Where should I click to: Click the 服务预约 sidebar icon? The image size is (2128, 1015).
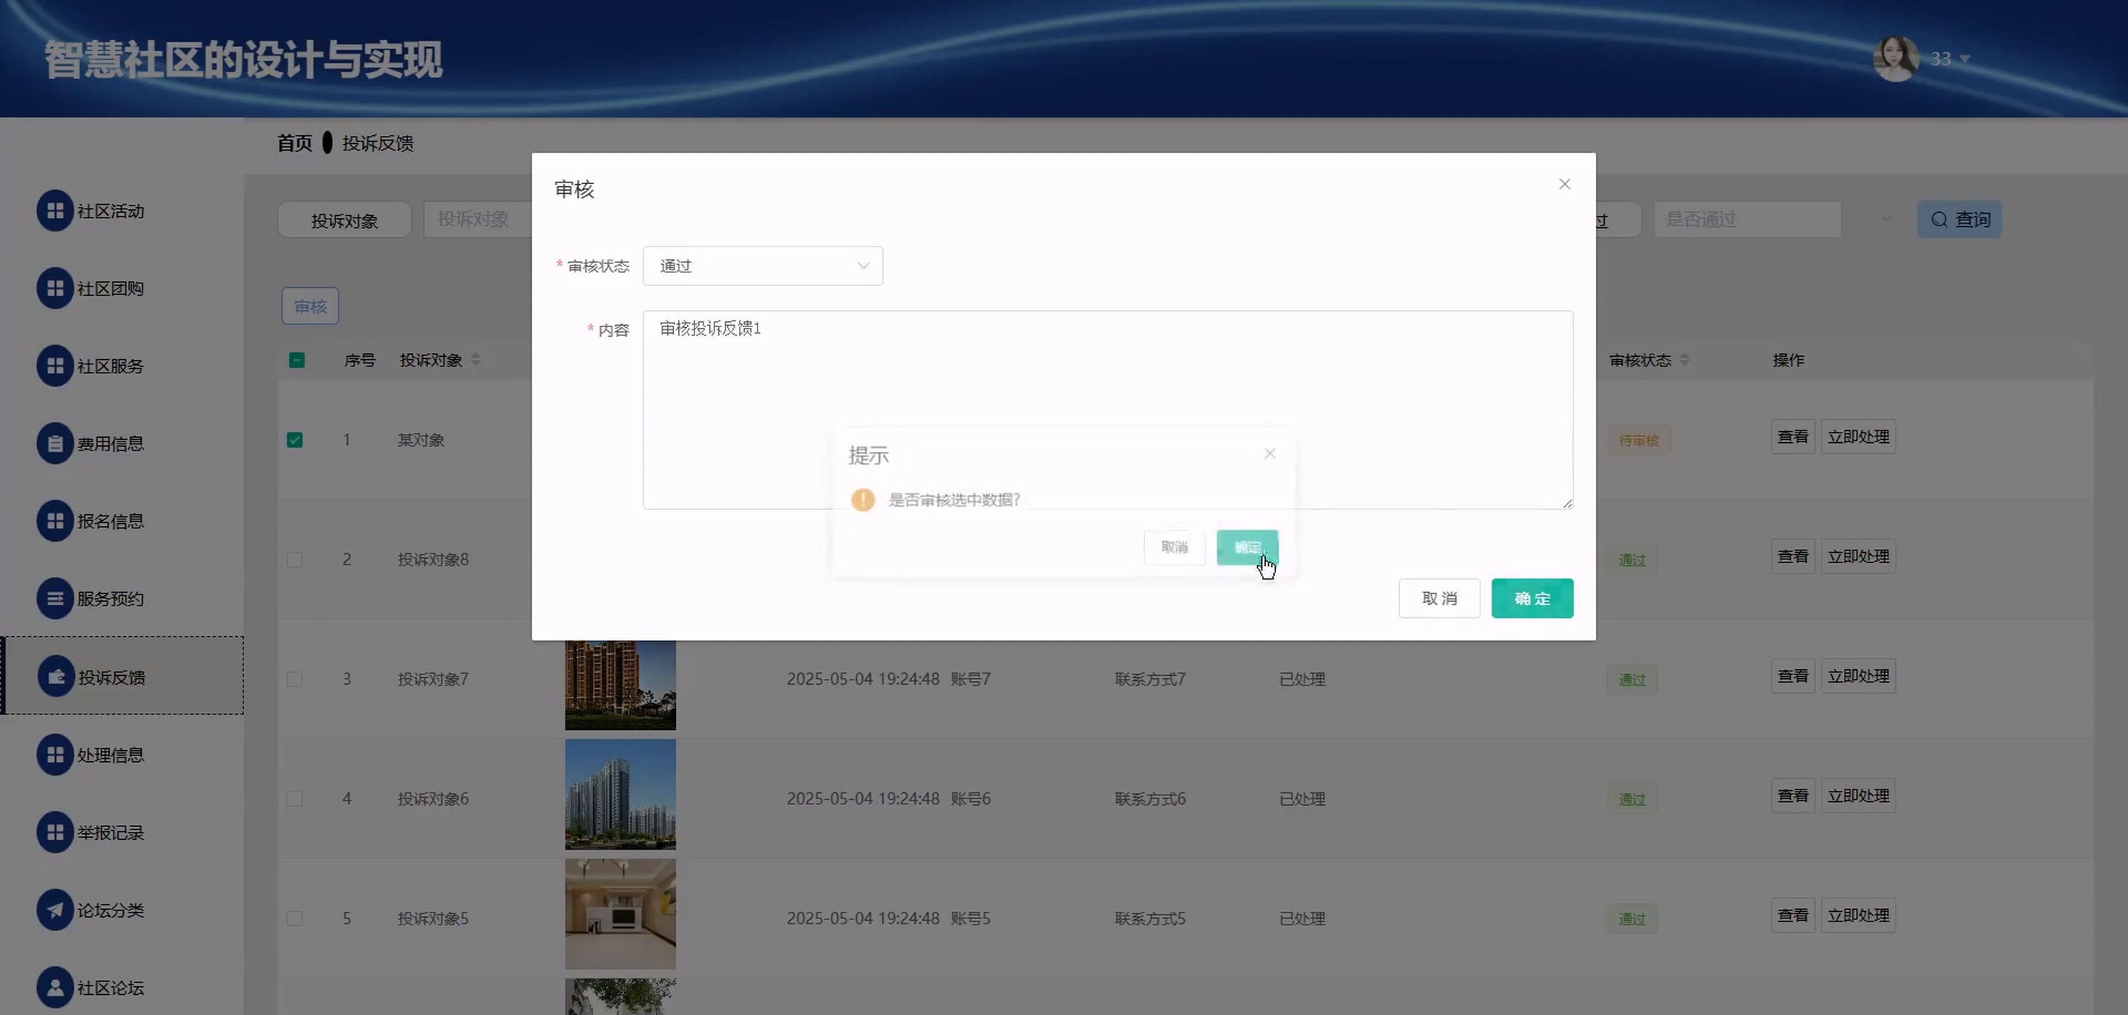[x=54, y=599]
